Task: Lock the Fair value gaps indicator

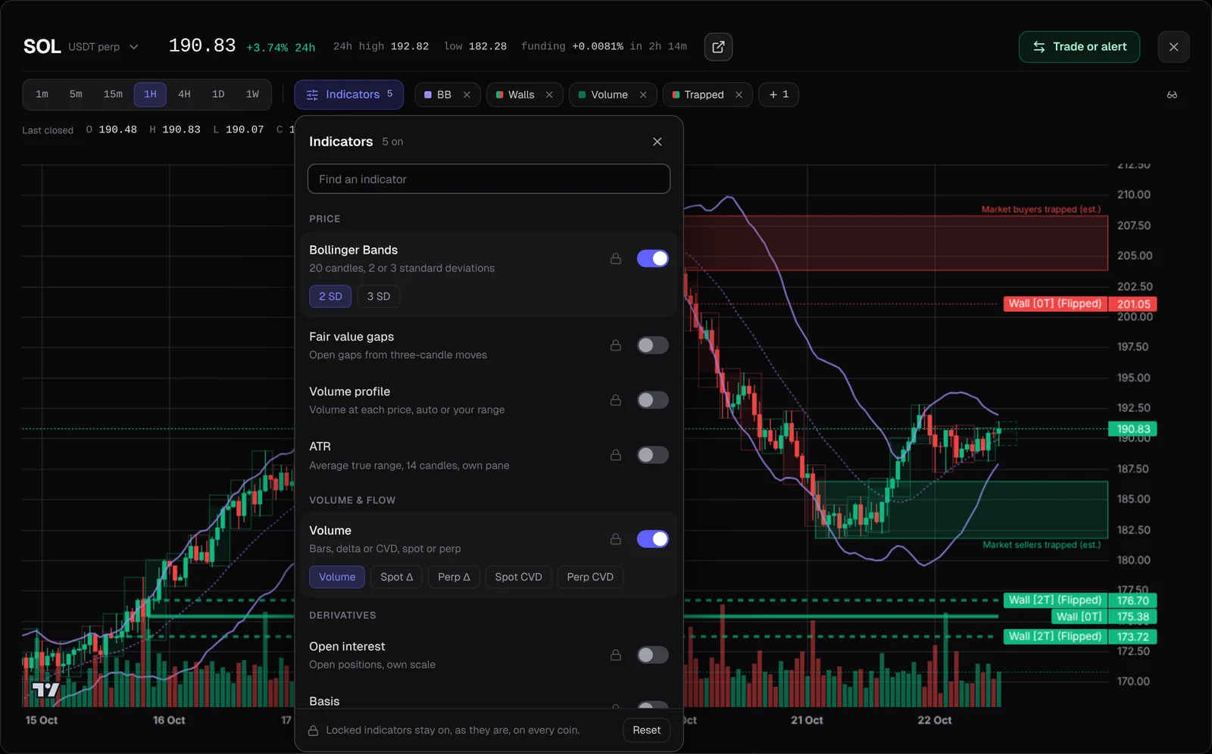Action: (x=616, y=345)
